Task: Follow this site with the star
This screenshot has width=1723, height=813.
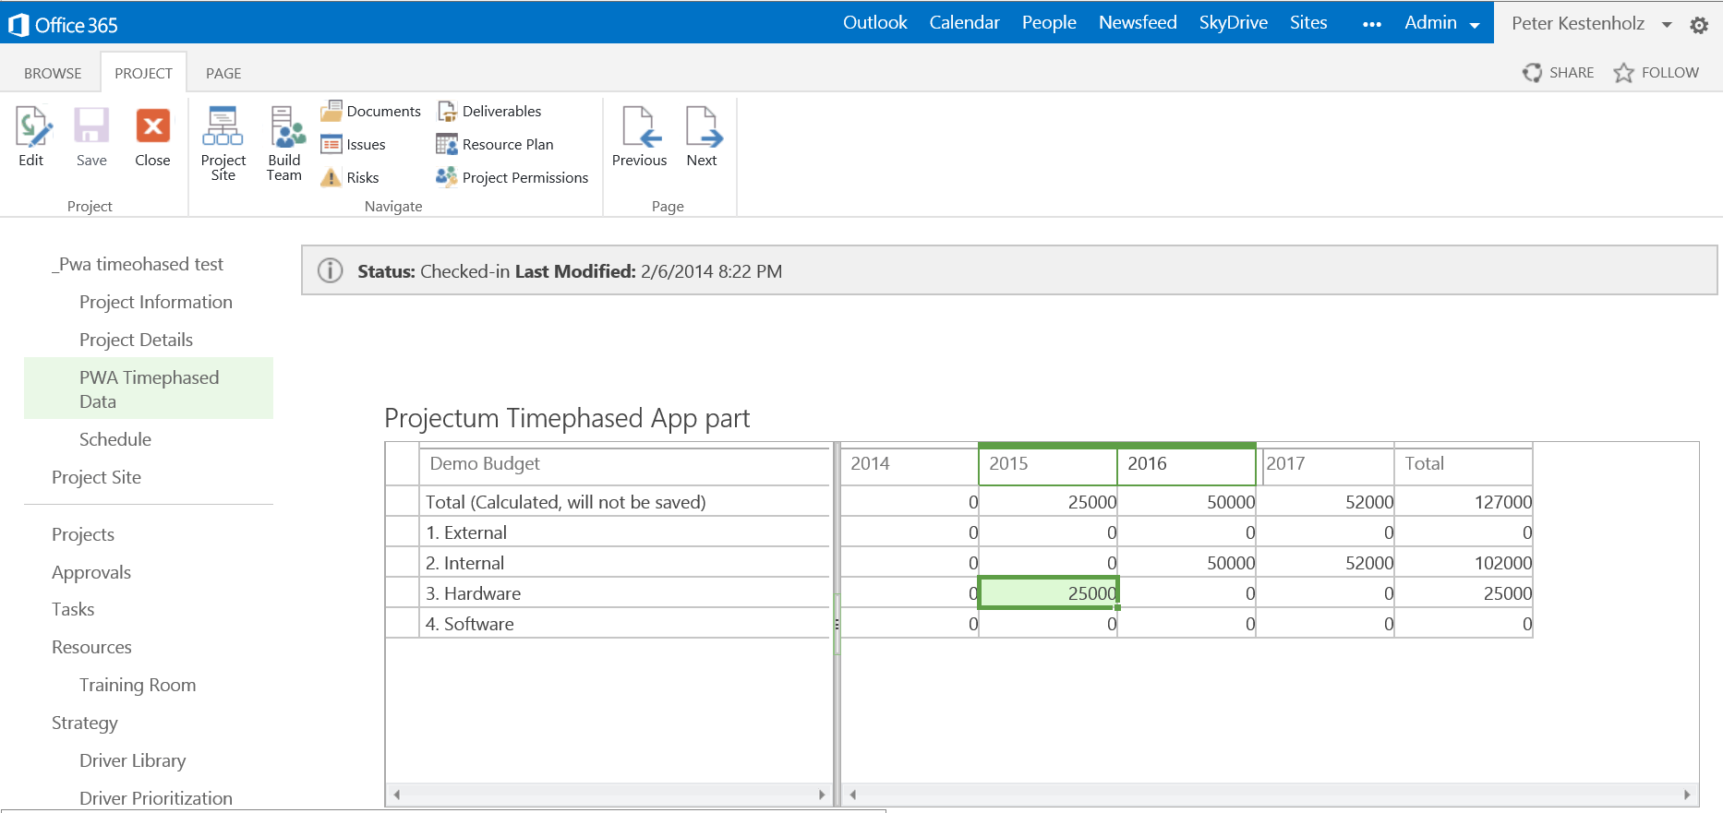Action: tap(1657, 72)
